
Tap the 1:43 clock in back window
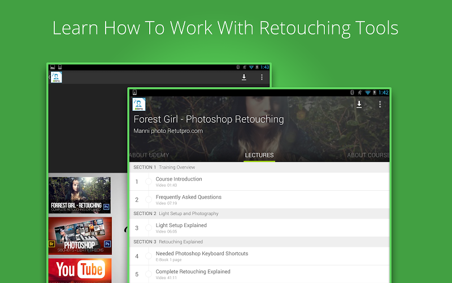[x=264, y=67]
